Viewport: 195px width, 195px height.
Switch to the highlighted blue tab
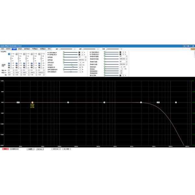tap(14, 49)
